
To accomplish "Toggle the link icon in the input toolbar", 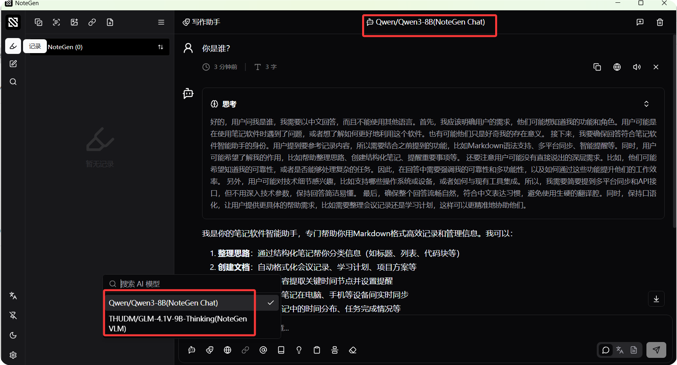I will (x=245, y=350).
